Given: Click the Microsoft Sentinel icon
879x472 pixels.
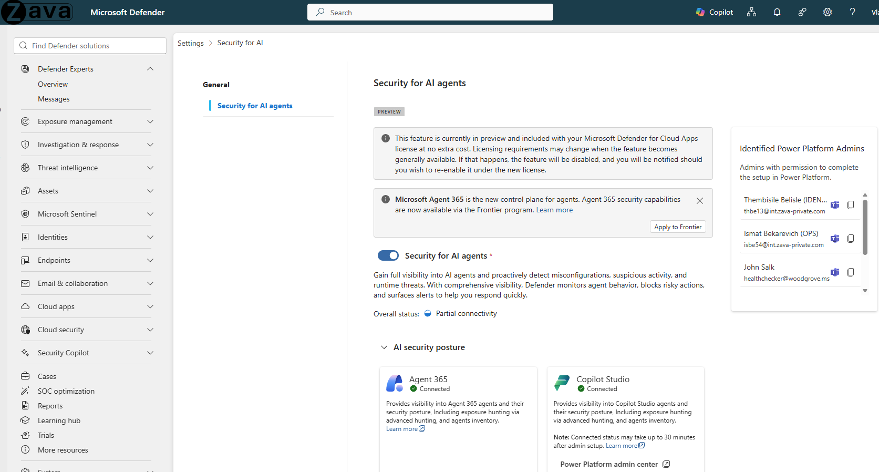Looking at the screenshot, I should click(x=25, y=214).
